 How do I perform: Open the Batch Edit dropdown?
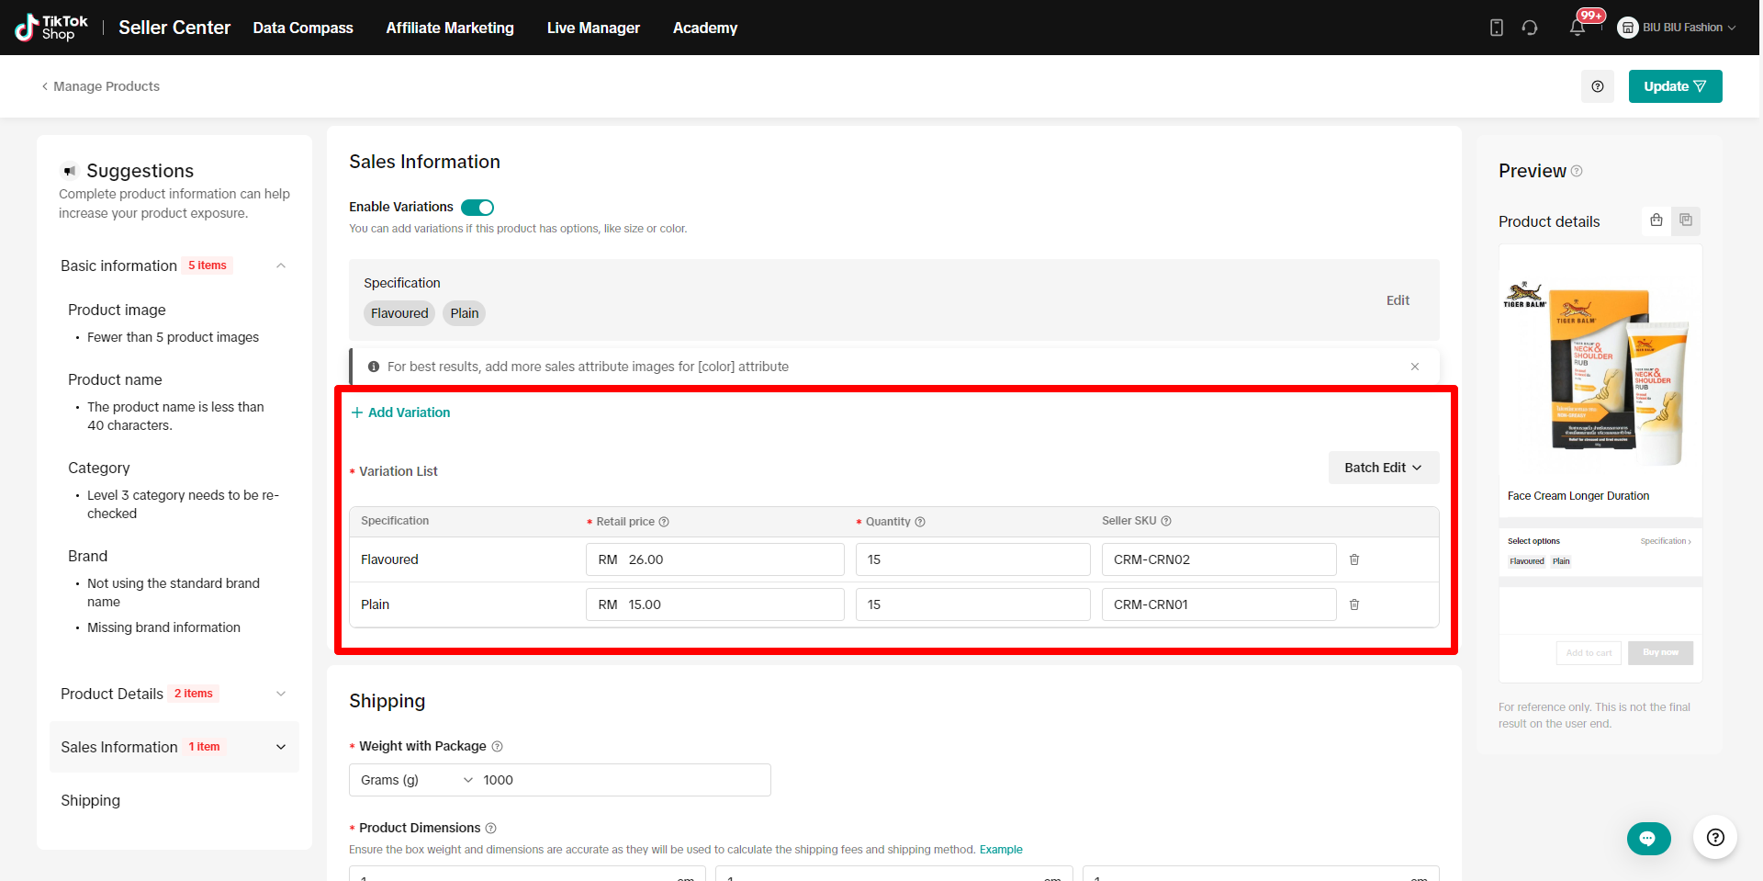tap(1383, 468)
